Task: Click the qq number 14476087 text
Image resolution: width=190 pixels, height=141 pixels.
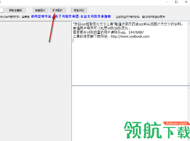Action: click(136, 32)
